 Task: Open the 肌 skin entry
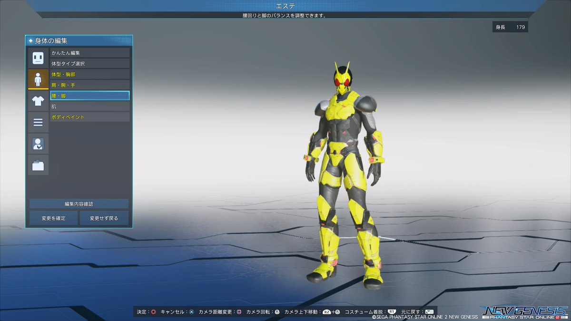90,106
